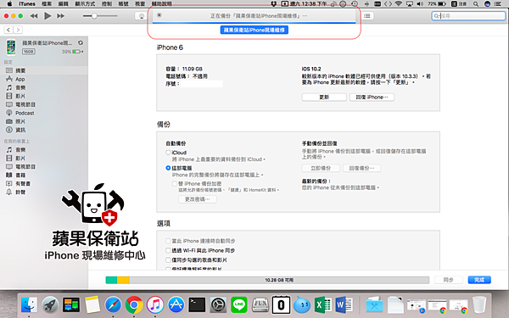Image resolution: width=509 pixels, height=318 pixels.
Task: Click the blue 完成 (Done) button
Action: click(x=479, y=280)
